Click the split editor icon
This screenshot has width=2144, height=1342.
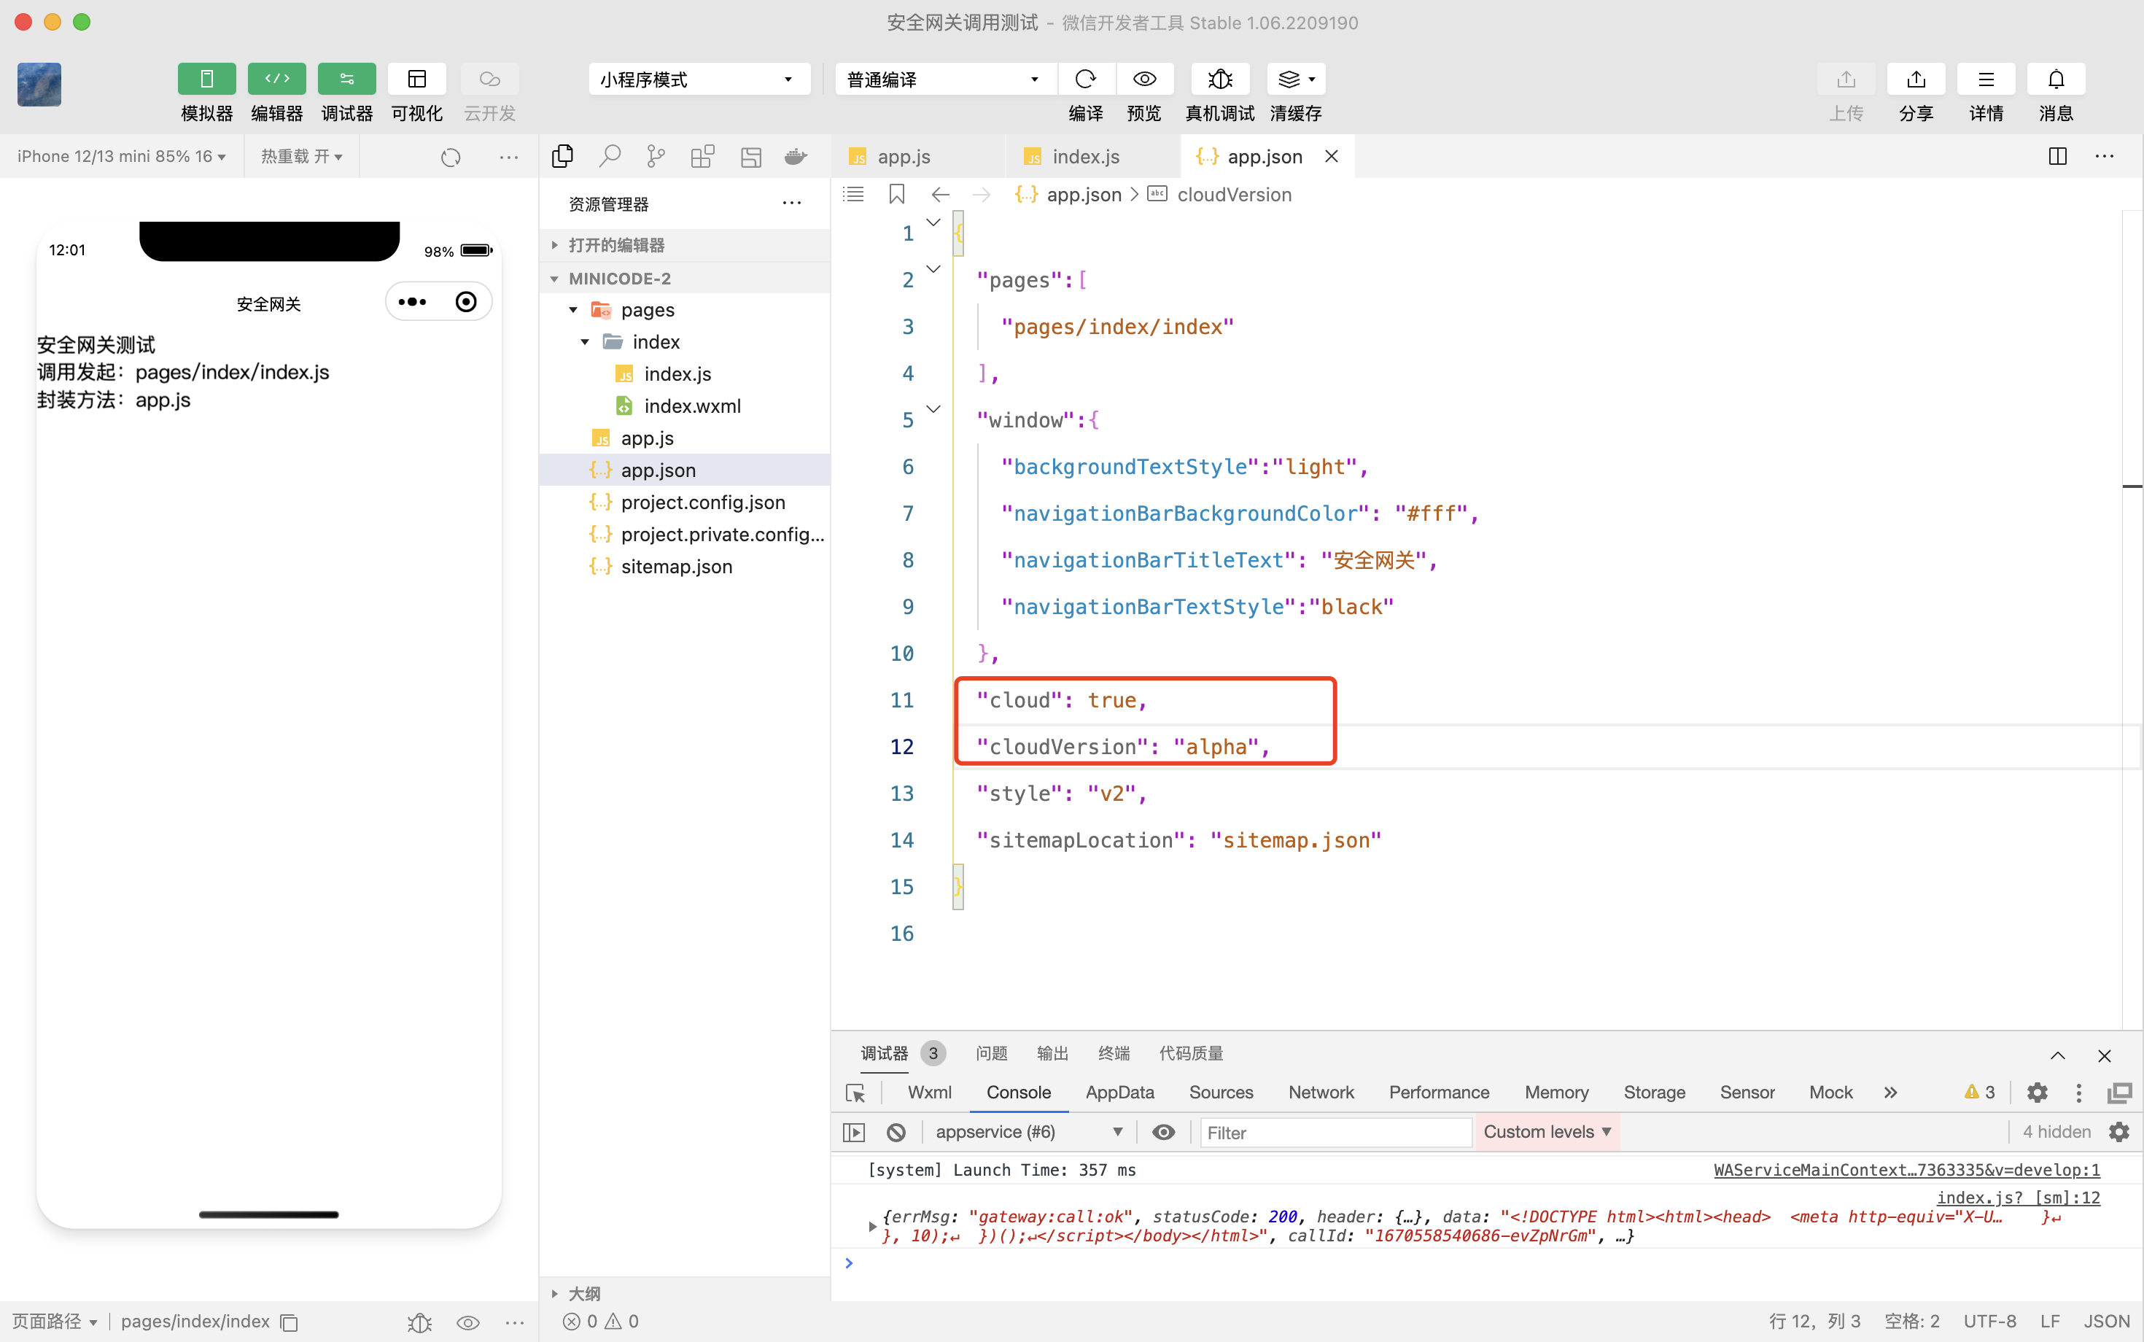click(2057, 157)
